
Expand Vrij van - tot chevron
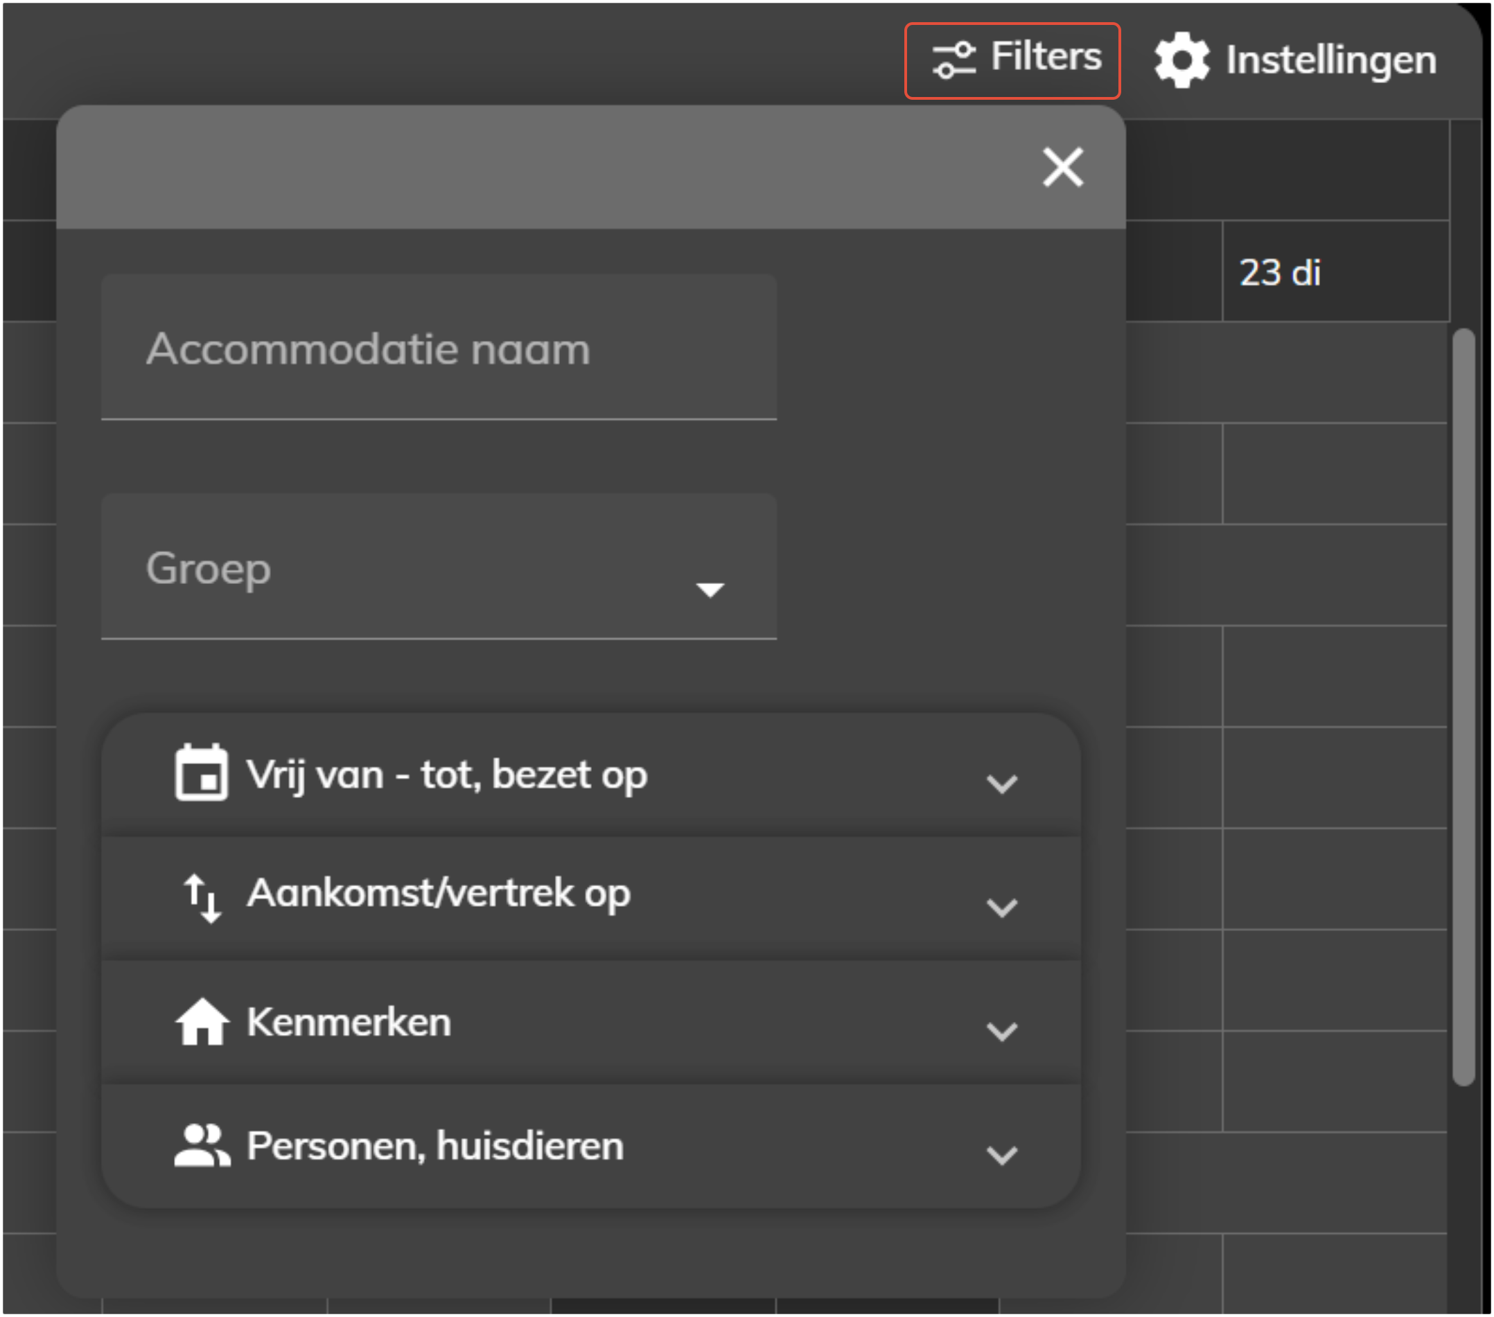coord(1001,784)
